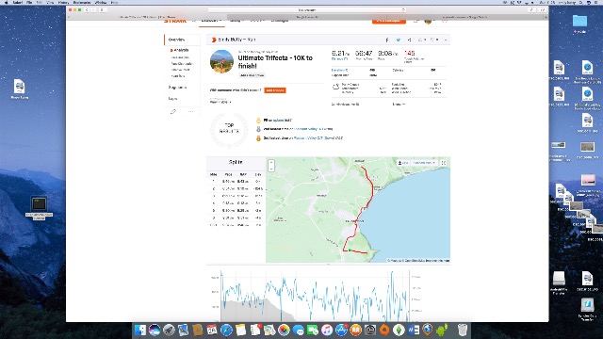Zoom in on the route map

coord(271,163)
